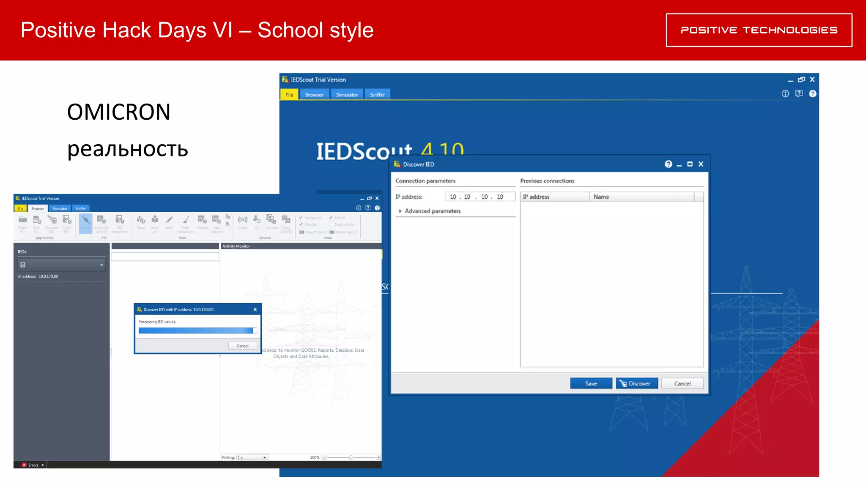Click the help icon in the small IEDScout window
Image resolution: width=866 pixels, height=487 pixels.
377,208
